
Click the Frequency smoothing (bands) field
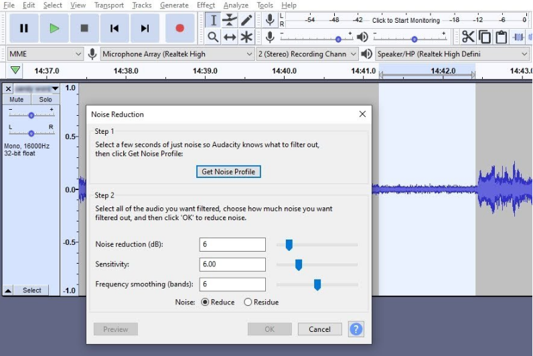coord(232,284)
